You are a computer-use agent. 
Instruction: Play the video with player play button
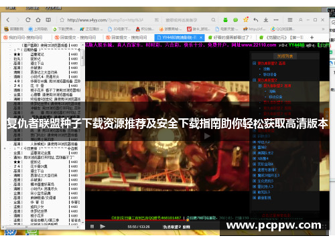pos(103,227)
